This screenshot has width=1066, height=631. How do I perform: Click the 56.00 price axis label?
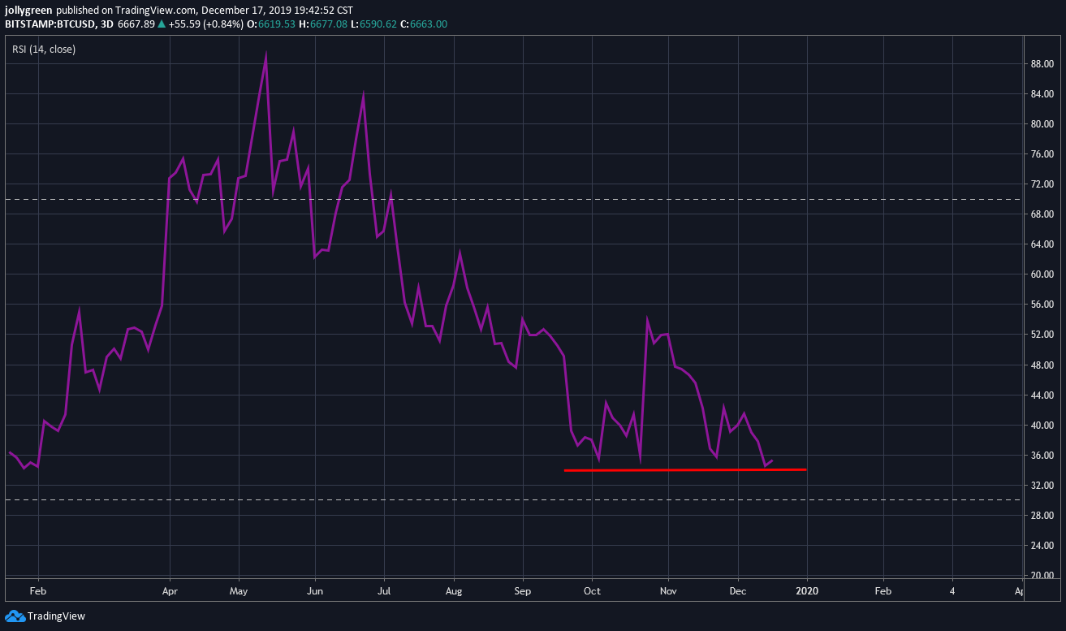(x=1044, y=305)
